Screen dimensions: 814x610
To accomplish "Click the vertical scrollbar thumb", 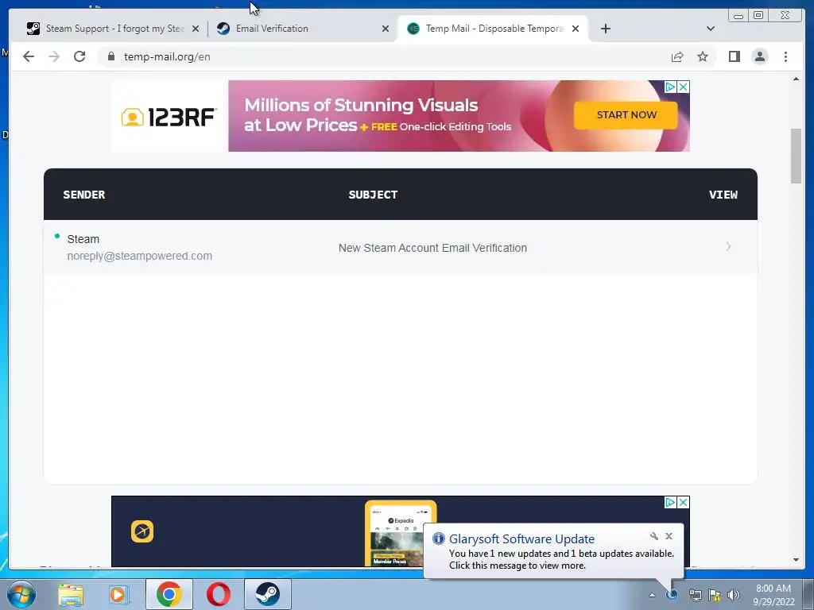I will (796, 155).
